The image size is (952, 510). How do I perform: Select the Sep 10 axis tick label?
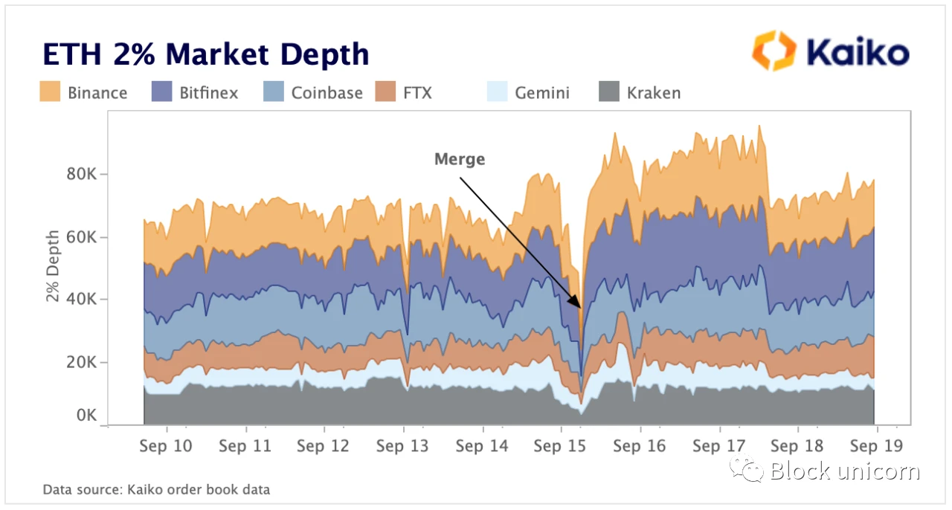coord(166,446)
